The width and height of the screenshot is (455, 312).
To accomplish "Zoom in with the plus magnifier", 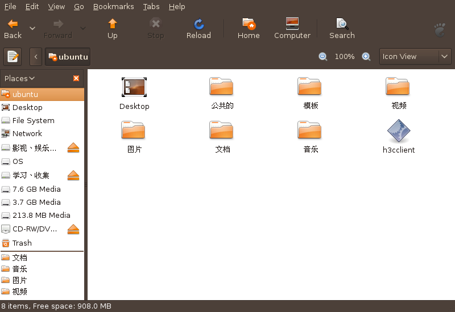I will tap(366, 56).
